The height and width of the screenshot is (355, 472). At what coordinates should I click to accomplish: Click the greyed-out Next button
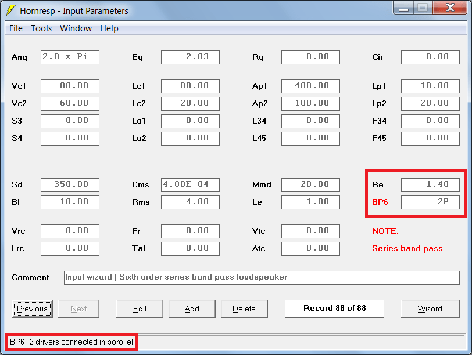pyautogui.click(x=78, y=309)
